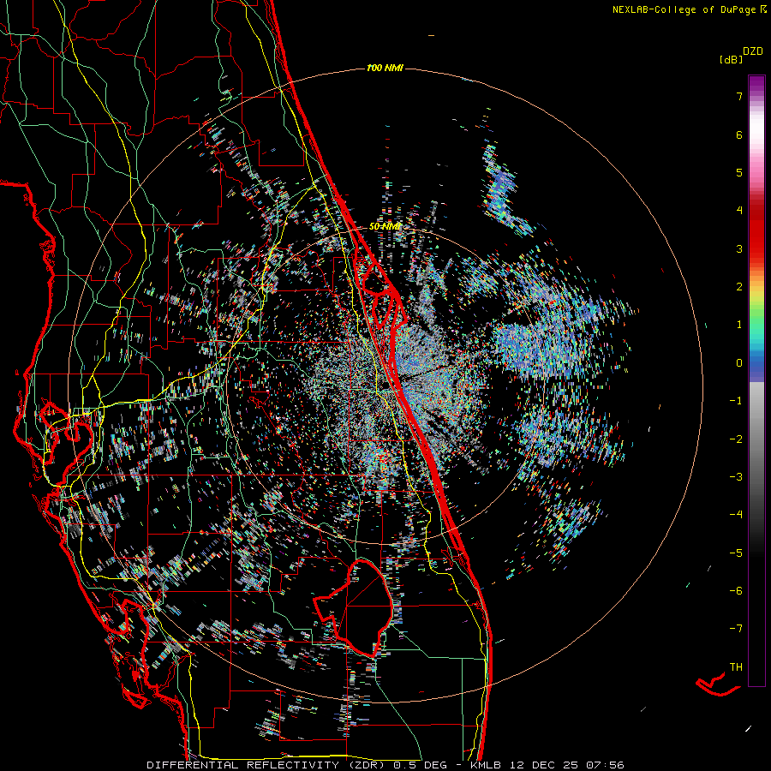Click the 3 value on color scale

(739, 248)
